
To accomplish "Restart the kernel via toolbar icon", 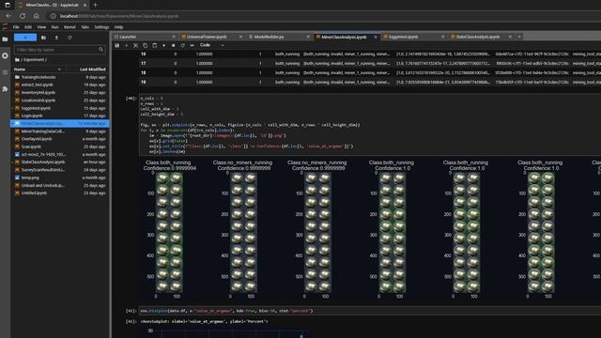I will 182,45.
